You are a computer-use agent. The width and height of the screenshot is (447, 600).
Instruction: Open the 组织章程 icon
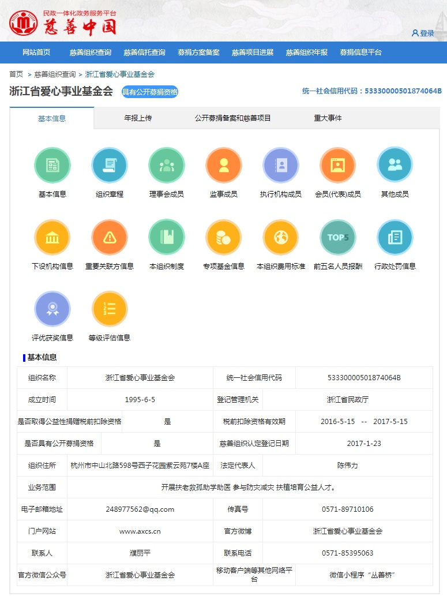pyautogui.click(x=110, y=166)
